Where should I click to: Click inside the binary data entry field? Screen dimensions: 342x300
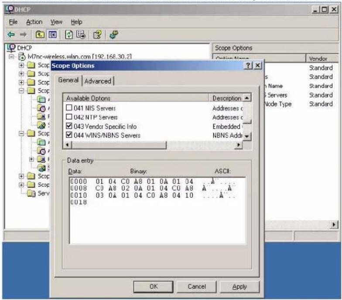pyautogui.click(x=158, y=210)
